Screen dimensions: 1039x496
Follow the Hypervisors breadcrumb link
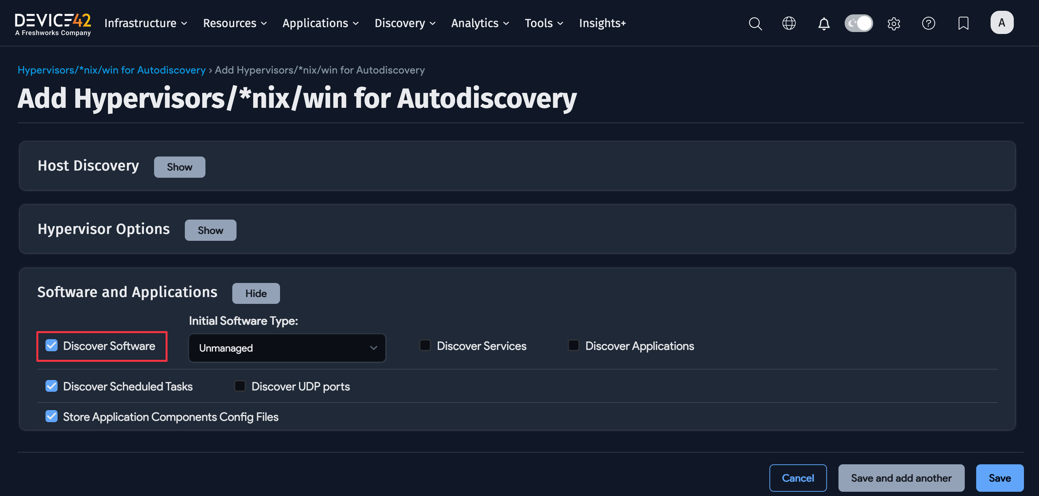(111, 70)
